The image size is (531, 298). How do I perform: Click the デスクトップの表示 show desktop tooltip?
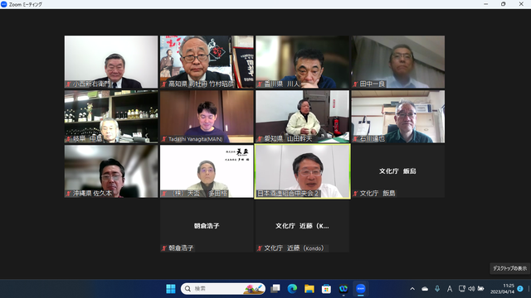[509, 268]
